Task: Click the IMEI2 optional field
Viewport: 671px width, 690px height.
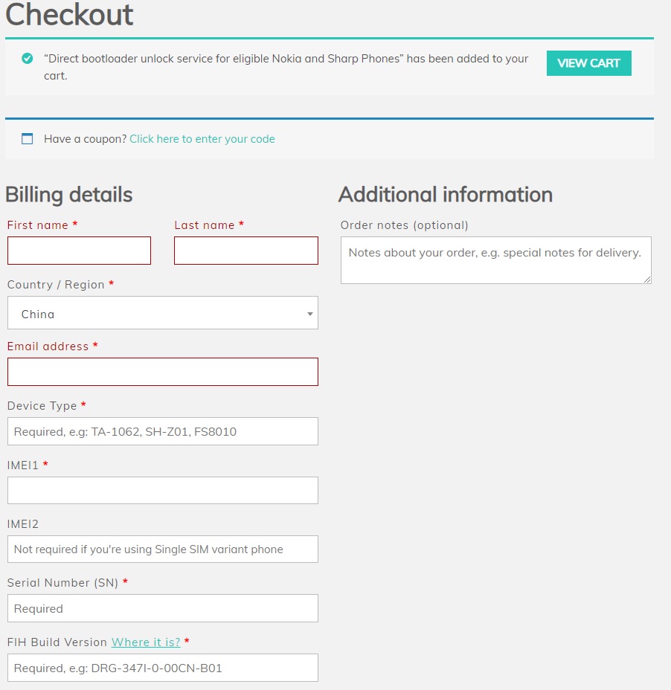Action: 162,549
